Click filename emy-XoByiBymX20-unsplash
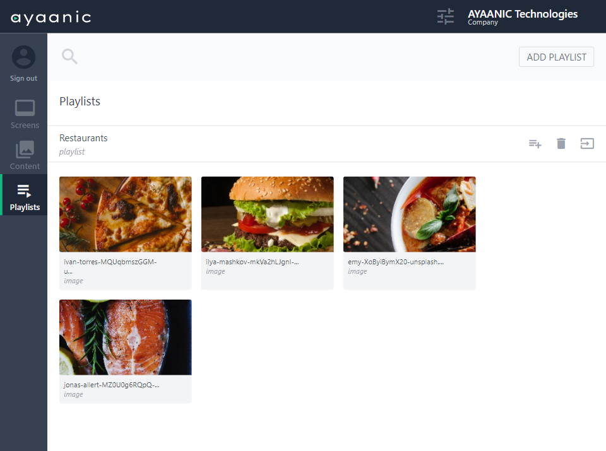 (x=396, y=262)
